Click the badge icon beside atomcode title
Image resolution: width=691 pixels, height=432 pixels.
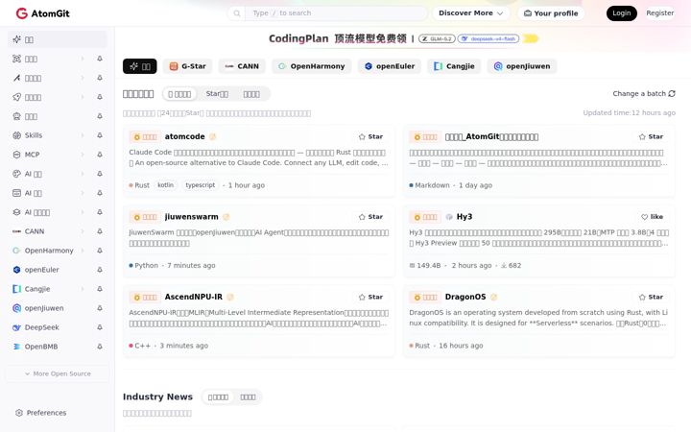click(213, 136)
